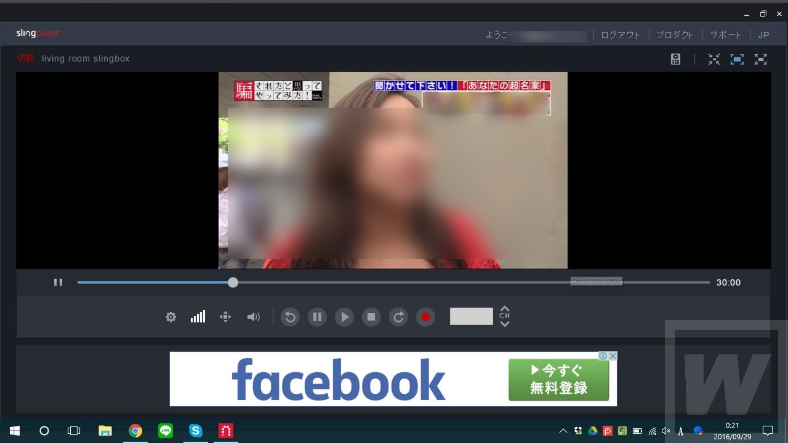Mute the player volume speaker
788x443 pixels.
(253, 317)
